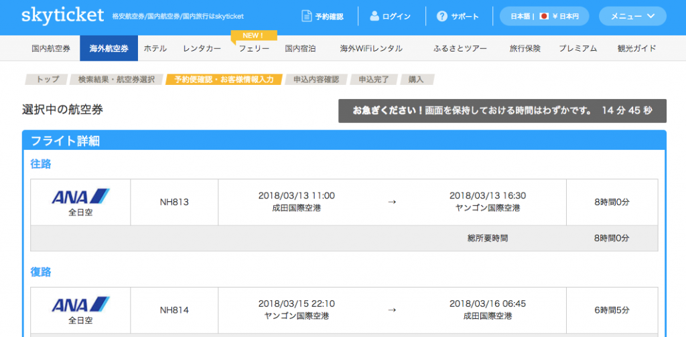Click the Japan flag currency icon
The width and height of the screenshot is (686, 337).
544,16
